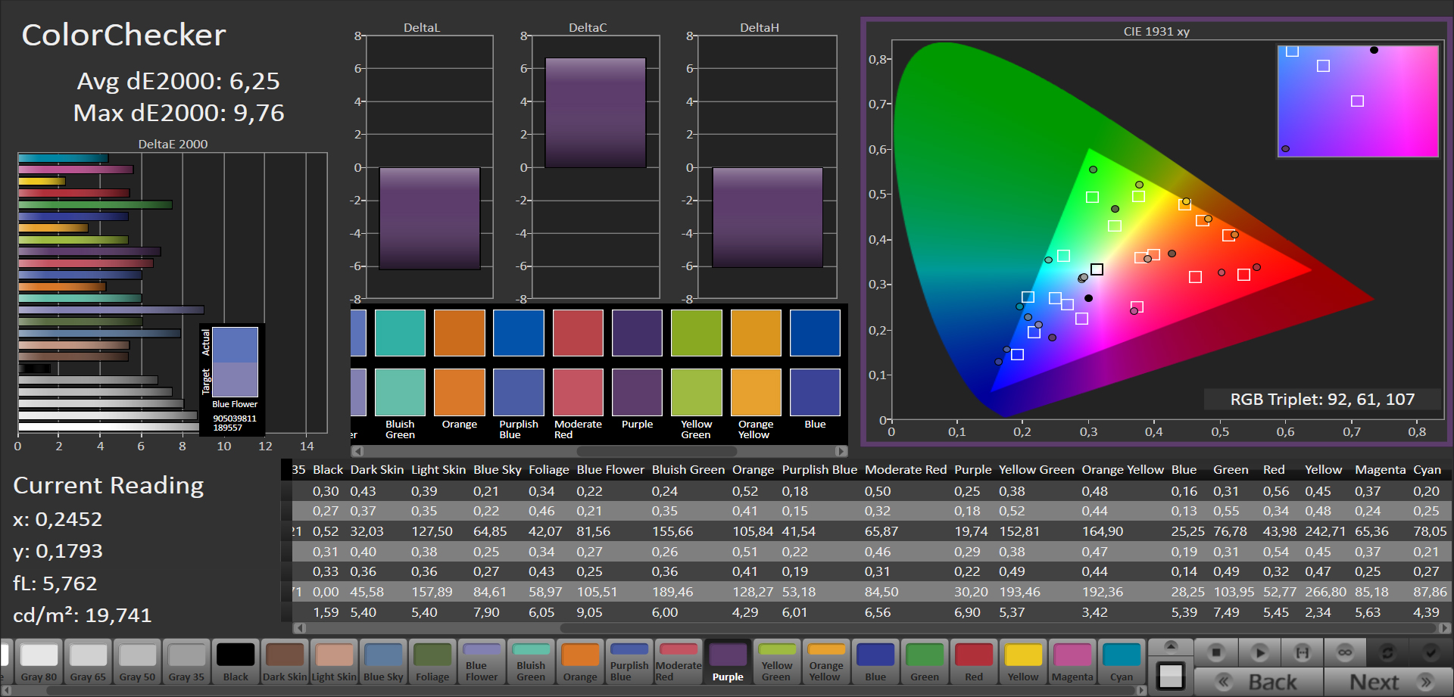The image size is (1454, 697).
Task: Select the Yellow Green patch button
Action: pyautogui.click(x=777, y=662)
